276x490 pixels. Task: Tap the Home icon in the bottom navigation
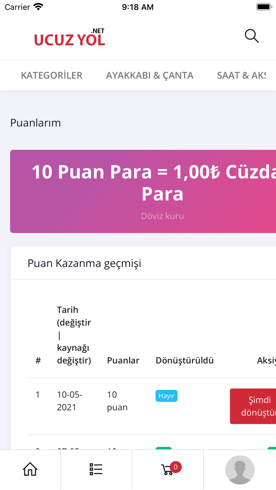click(30, 469)
